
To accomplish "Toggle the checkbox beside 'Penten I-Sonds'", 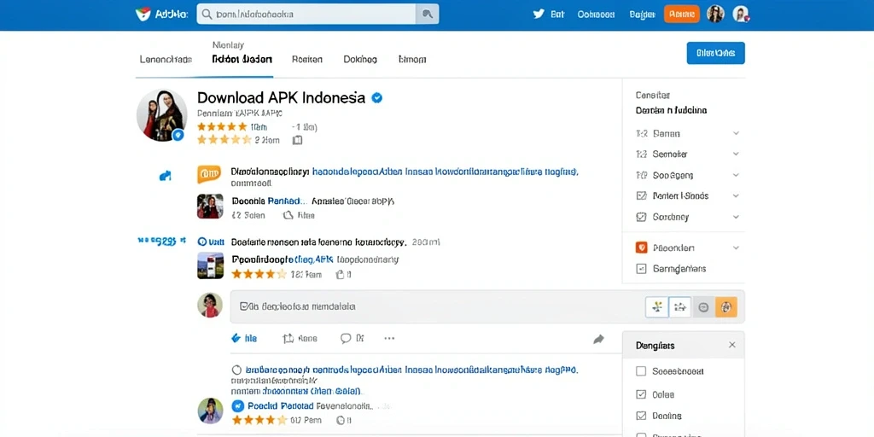I will click(641, 196).
